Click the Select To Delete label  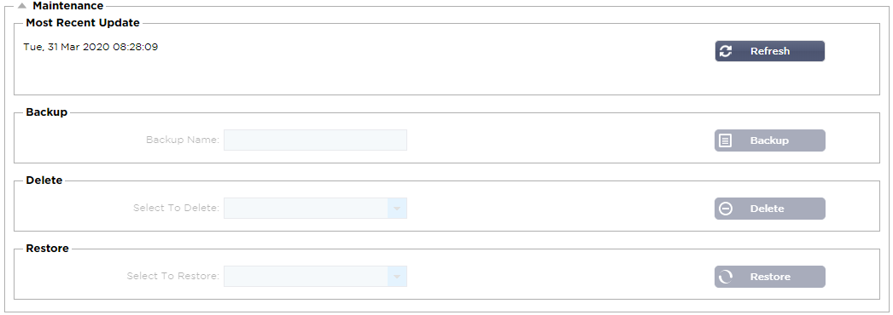(x=176, y=208)
